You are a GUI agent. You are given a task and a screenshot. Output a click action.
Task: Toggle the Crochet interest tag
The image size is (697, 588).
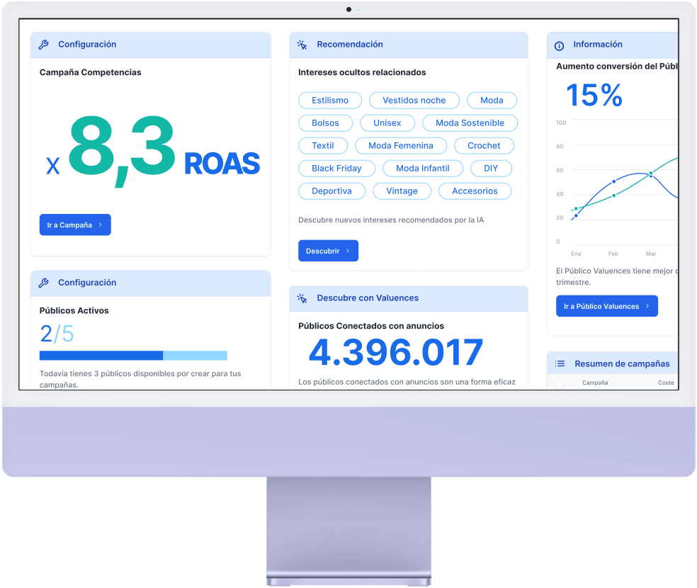[x=484, y=145]
